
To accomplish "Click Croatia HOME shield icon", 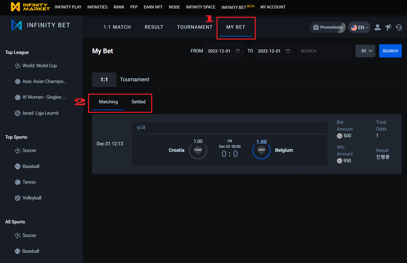I will 198,150.
